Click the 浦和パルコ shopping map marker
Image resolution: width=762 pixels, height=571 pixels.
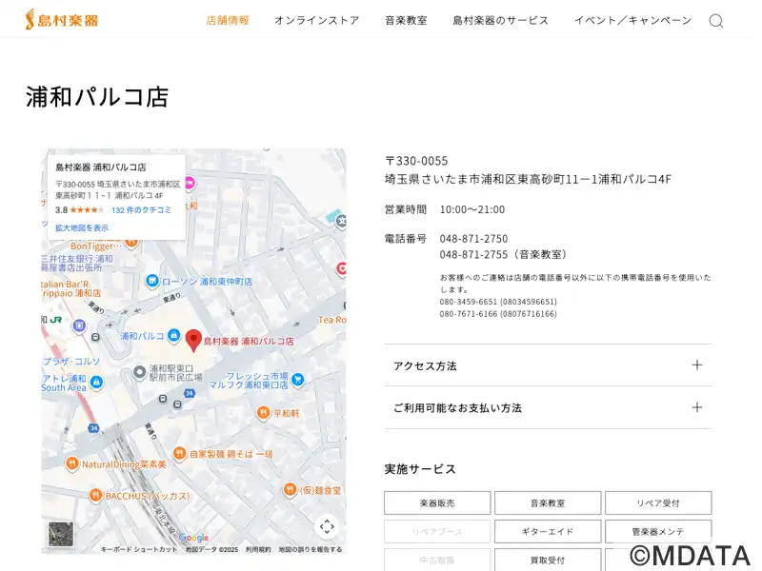(x=173, y=336)
